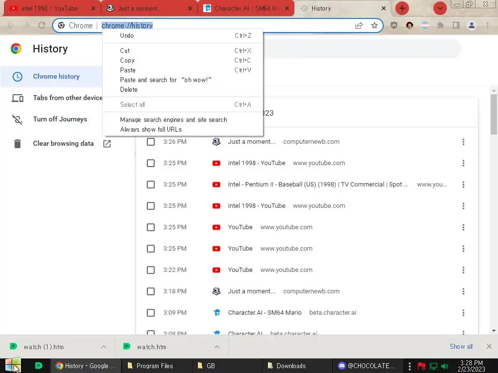Viewport: 498px width, 373px height.
Task: Click the share page icon in address bar
Action: click(x=359, y=25)
